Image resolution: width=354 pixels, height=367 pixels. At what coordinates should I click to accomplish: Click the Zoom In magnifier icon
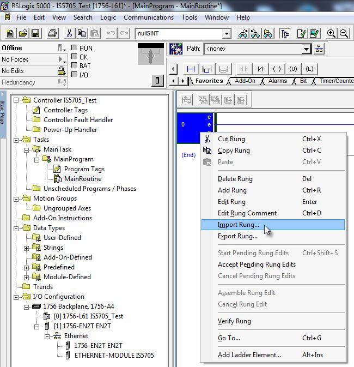click(x=331, y=34)
